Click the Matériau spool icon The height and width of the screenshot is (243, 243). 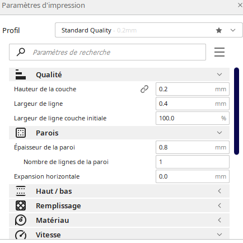pyautogui.click(x=21, y=220)
